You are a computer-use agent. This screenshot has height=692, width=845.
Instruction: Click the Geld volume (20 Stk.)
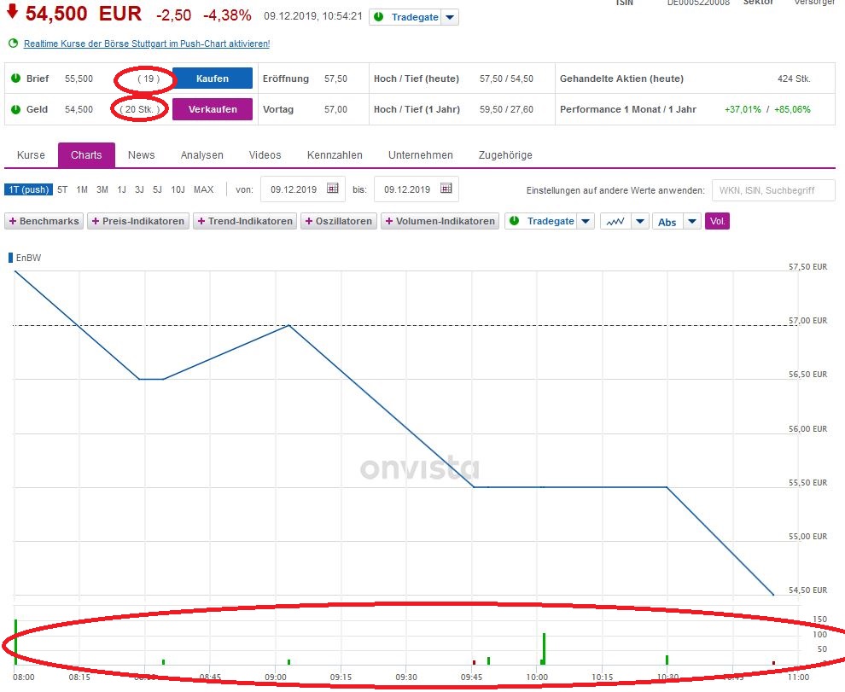(x=140, y=109)
